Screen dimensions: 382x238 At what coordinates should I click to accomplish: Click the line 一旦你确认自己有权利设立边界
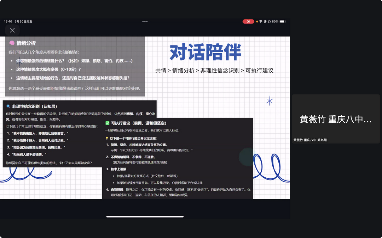coord(142,130)
